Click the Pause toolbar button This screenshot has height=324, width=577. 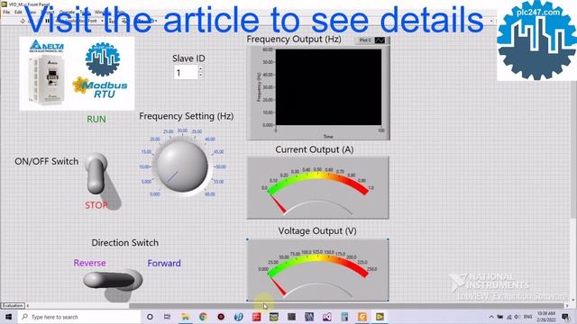(47, 21)
